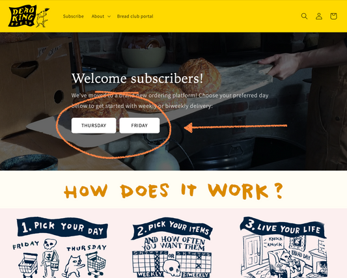
Task: Click the Welcome subscribers! headline
Action: coord(137,78)
